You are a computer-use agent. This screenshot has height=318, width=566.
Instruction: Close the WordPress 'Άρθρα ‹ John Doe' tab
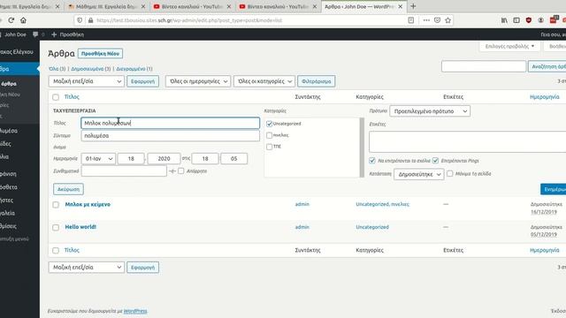coord(400,6)
